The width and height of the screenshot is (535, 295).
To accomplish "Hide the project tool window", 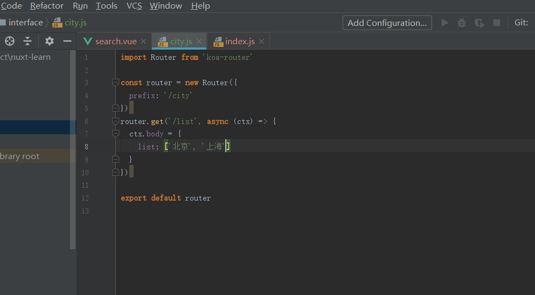I will point(67,41).
